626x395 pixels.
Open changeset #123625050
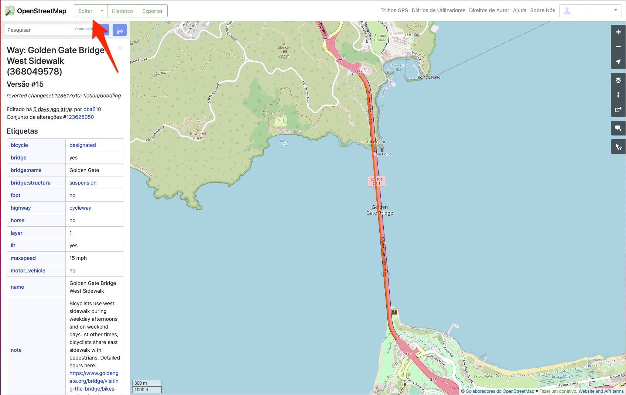80,117
